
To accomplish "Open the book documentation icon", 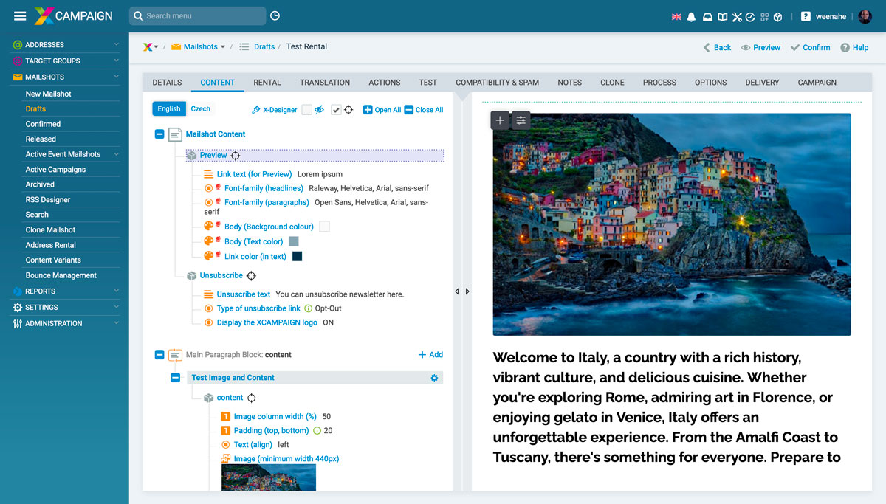I will [722, 16].
